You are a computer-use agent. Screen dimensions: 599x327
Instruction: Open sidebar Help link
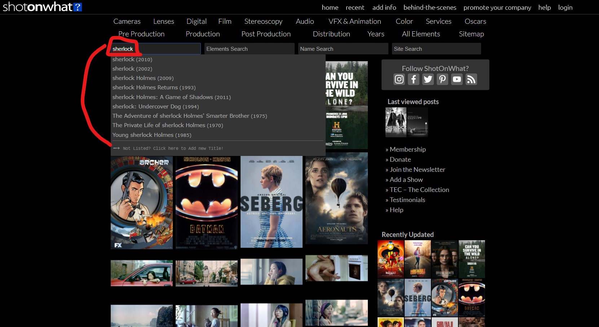click(x=396, y=210)
